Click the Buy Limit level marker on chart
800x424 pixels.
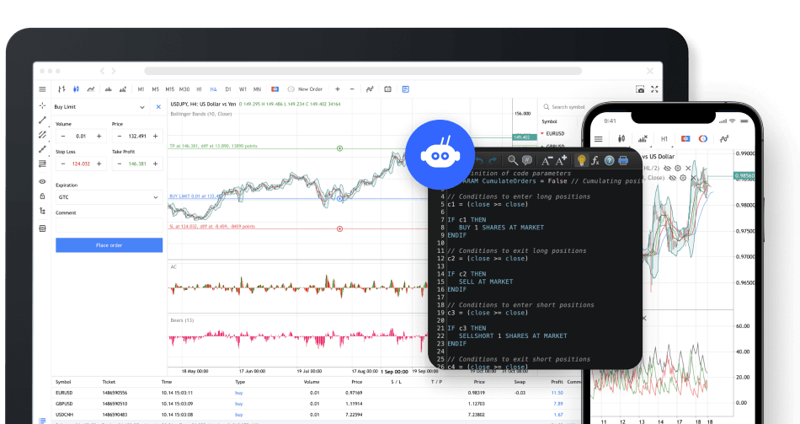[x=340, y=199]
